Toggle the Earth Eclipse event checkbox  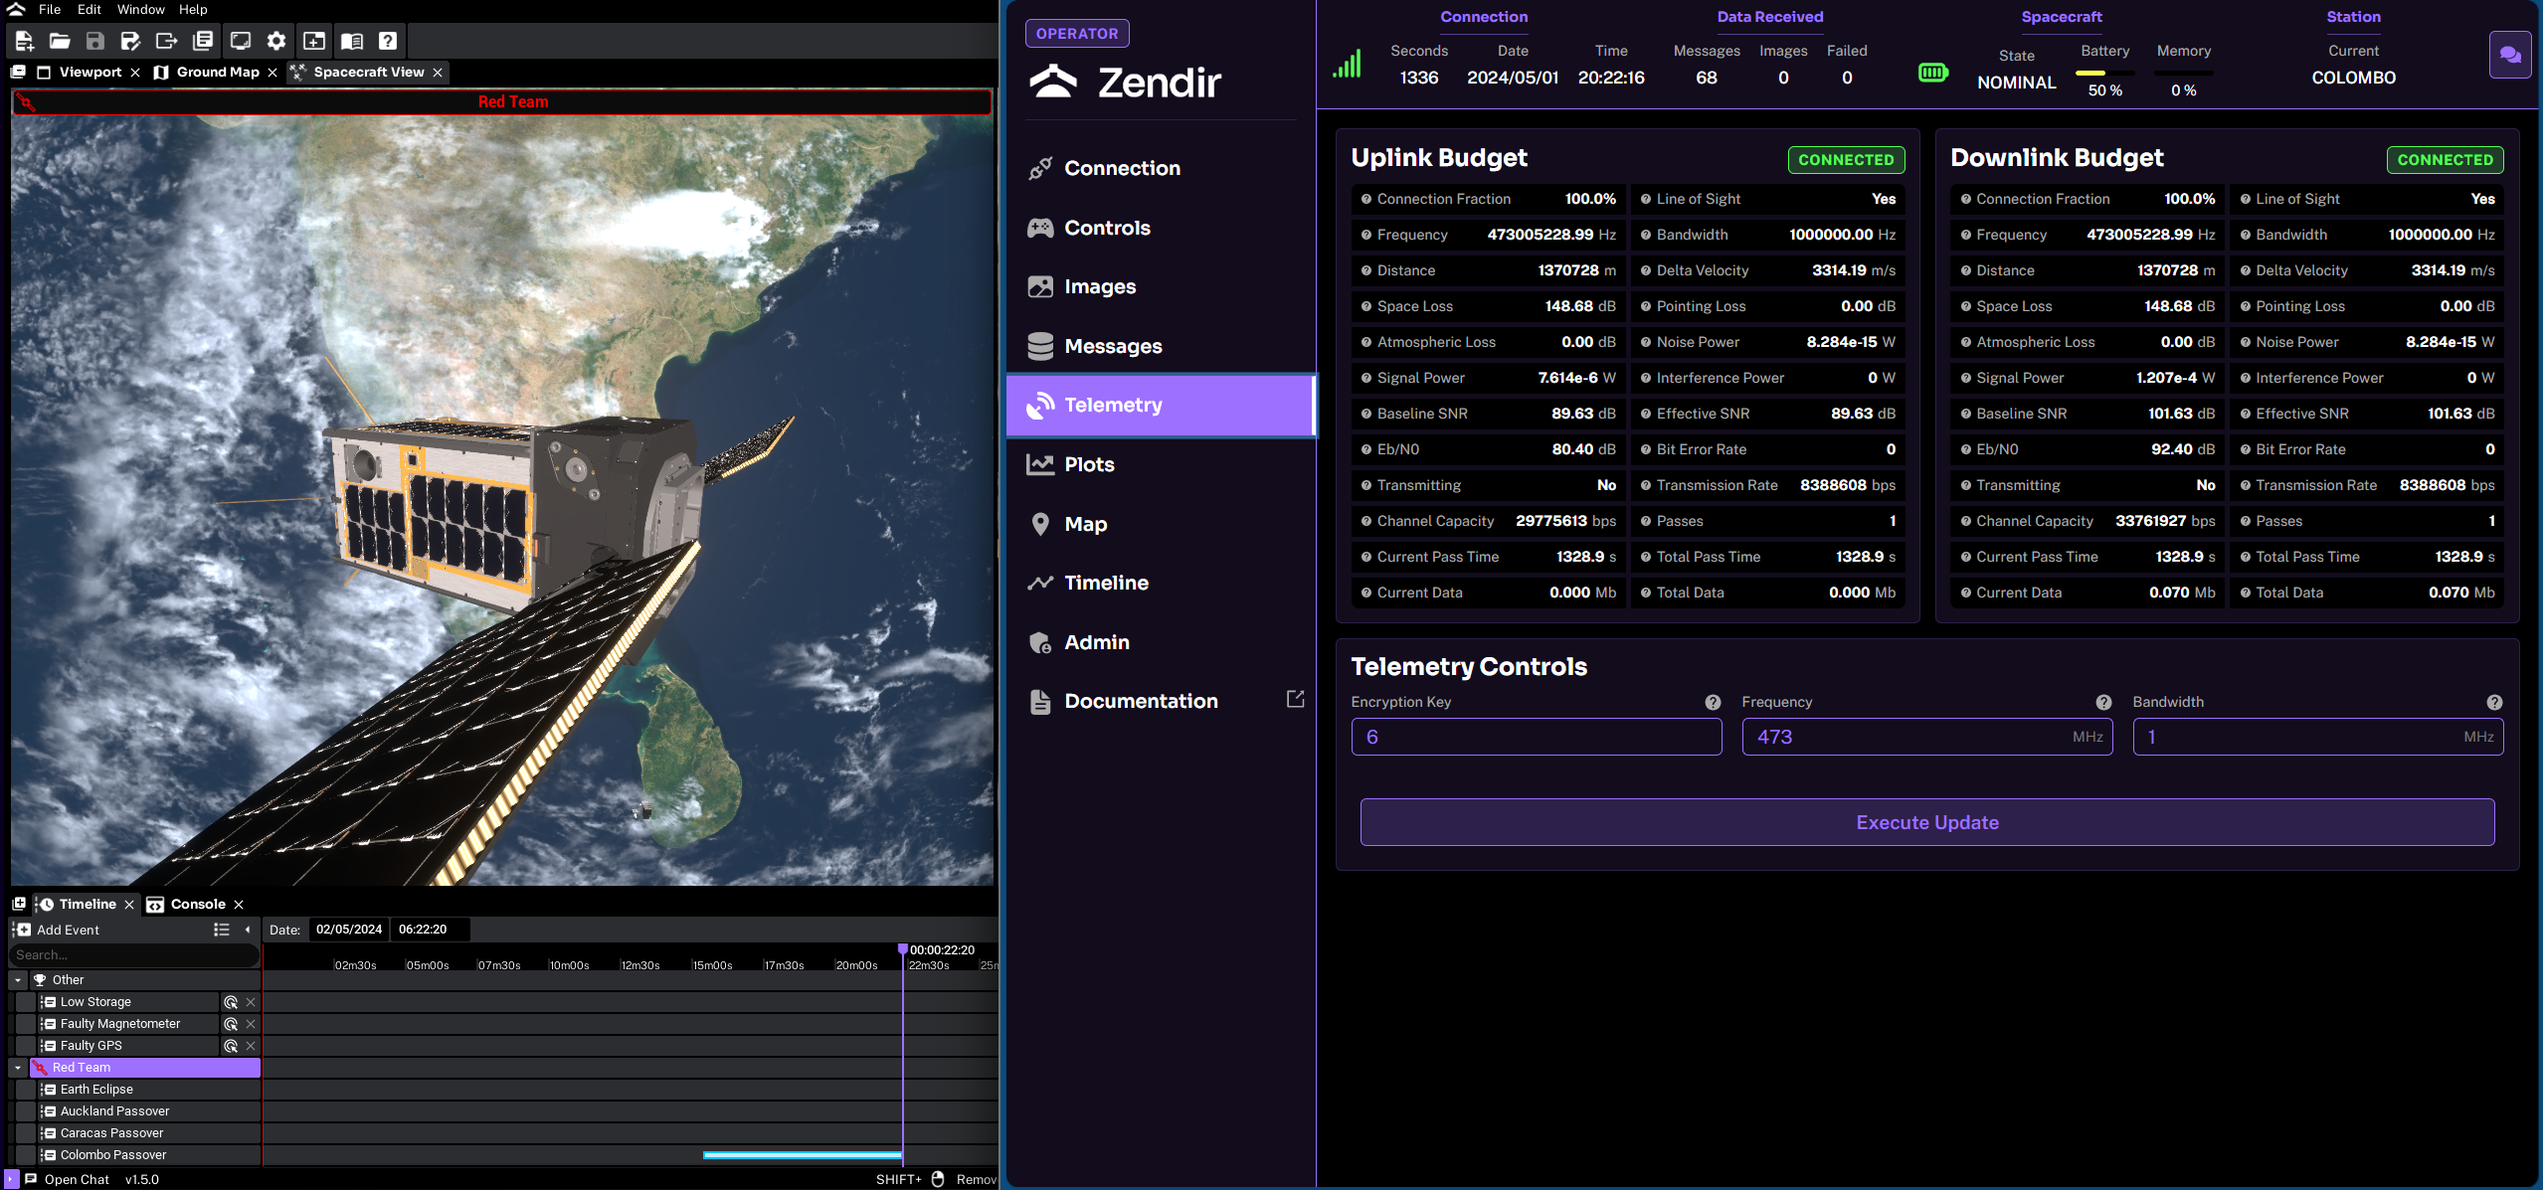coord(26,1090)
